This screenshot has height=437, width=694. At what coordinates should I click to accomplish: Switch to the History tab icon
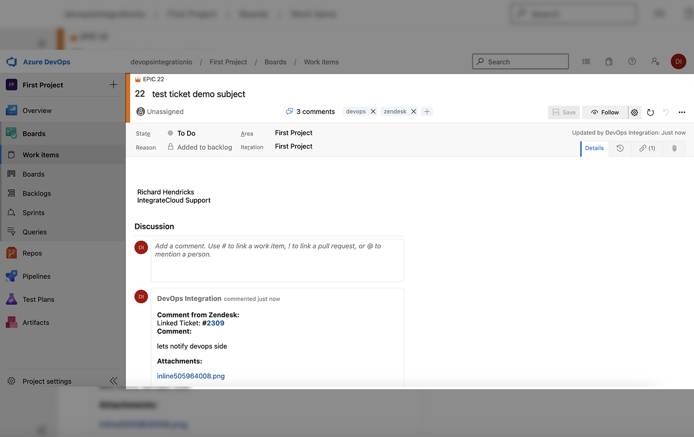[x=620, y=148]
